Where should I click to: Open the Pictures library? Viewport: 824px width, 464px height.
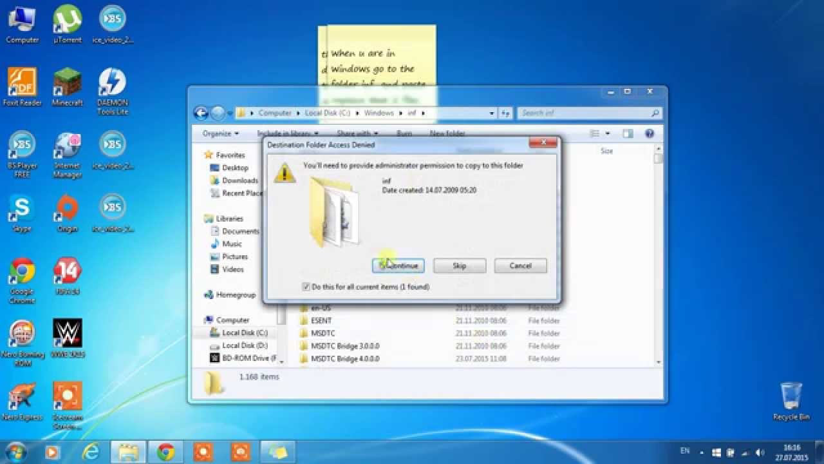click(235, 256)
